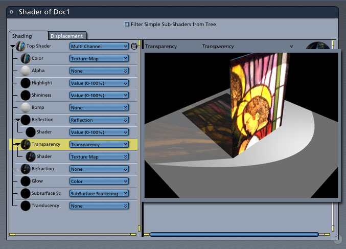Screen dimensions: 346x249
Task: Collapse the Transparency sub-shader branch
Action: 18,144
